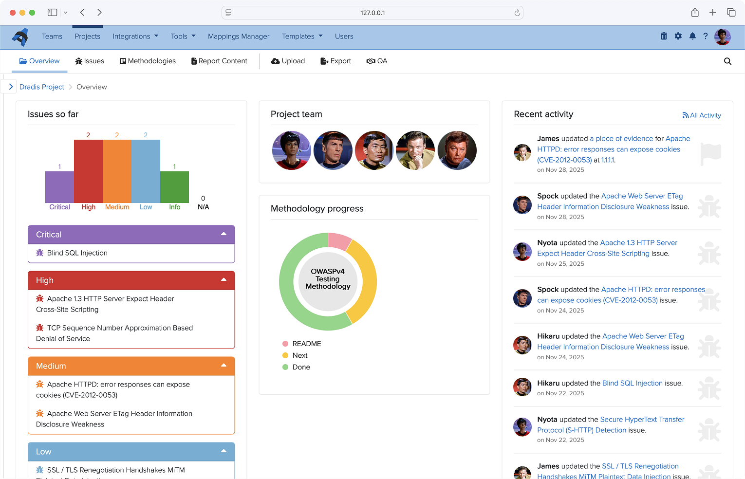745x479 pixels.
Task: Open deleted items via the trash icon
Action: pyautogui.click(x=664, y=36)
